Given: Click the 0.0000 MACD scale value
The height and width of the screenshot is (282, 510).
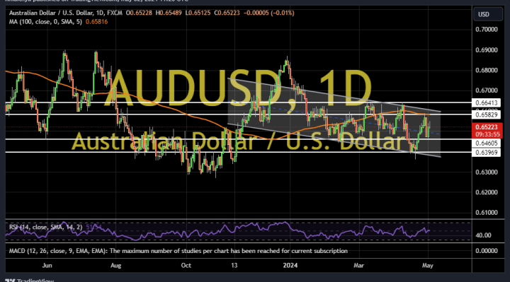Looking at the screenshot, I should tap(486, 251).
